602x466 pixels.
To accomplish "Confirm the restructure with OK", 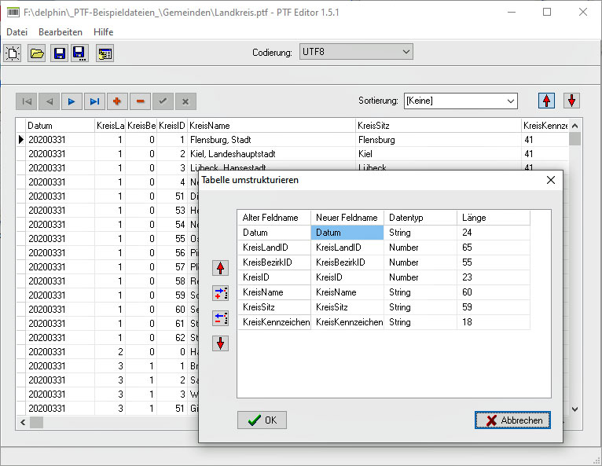I will (262, 420).
